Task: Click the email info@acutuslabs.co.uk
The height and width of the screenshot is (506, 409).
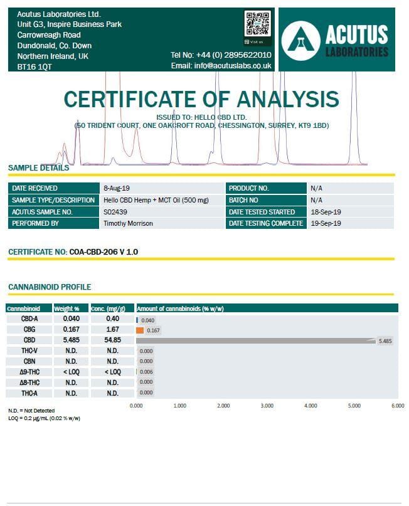Action: pos(233,66)
